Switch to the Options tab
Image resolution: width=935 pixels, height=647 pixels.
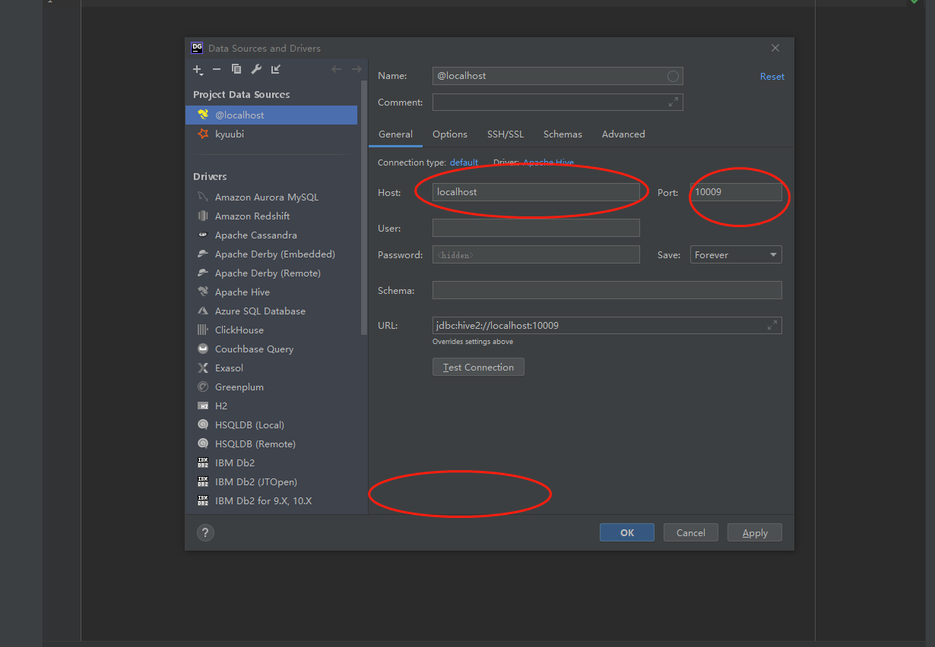[x=450, y=134]
